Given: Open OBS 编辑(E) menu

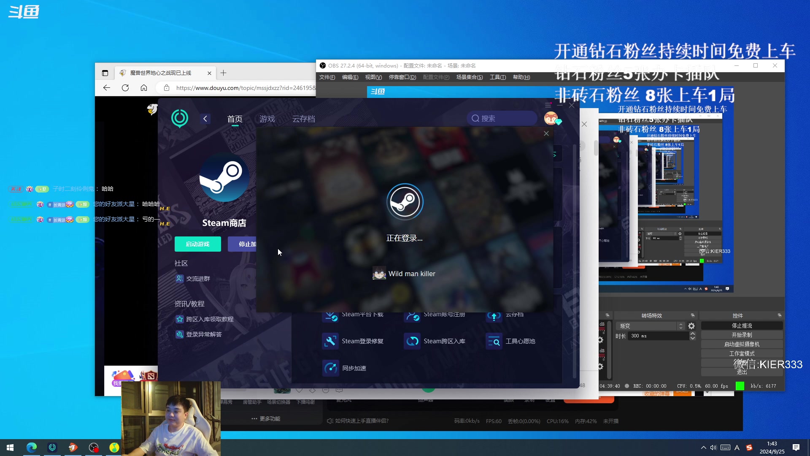Looking at the screenshot, I should tap(350, 77).
